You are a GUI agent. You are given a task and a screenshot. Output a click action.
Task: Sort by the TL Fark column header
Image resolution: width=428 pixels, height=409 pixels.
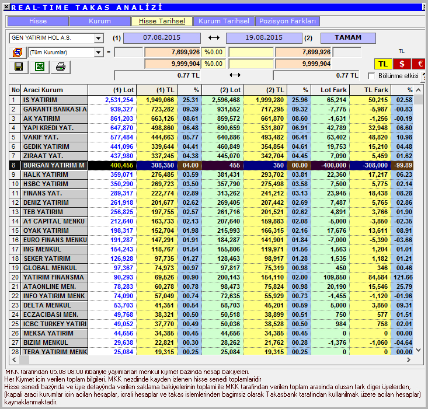coord(370,90)
